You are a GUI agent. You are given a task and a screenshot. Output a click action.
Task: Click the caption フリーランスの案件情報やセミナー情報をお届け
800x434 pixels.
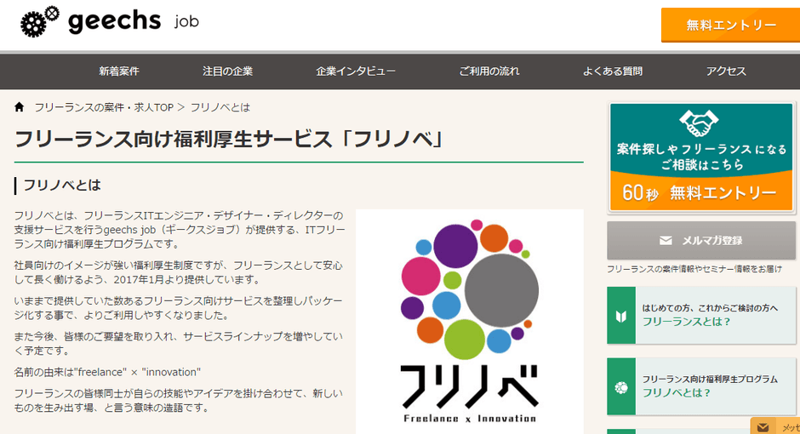tap(694, 269)
